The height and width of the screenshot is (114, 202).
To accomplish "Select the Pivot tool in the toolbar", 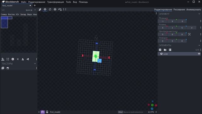I will 55,9.
